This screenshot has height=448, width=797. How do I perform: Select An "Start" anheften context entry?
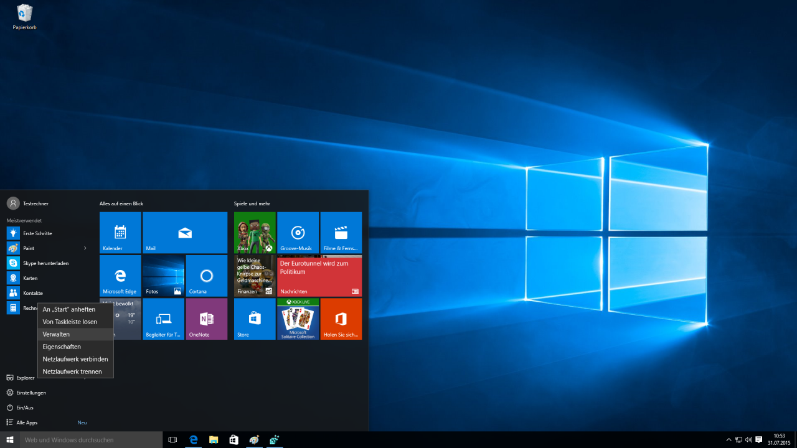[x=76, y=309]
